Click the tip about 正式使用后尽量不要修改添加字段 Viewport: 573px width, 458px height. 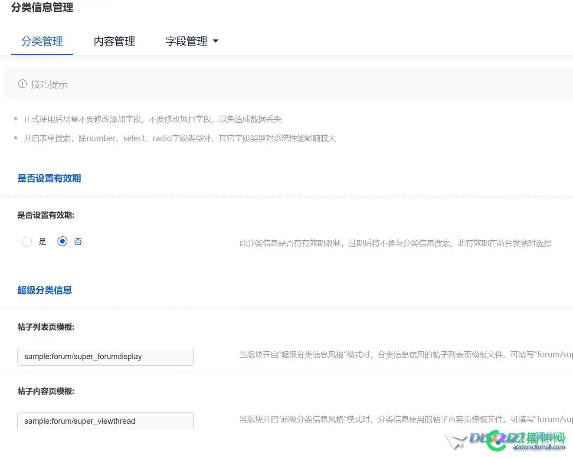(153, 119)
